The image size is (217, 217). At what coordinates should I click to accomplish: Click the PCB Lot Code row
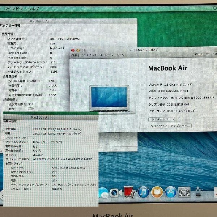pyautogui.click(x=30, y=58)
